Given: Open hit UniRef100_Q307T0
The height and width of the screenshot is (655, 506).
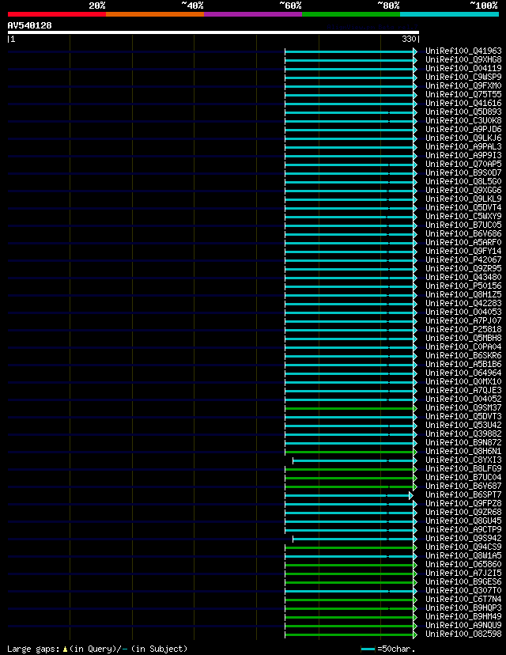Looking at the screenshot, I should coord(463,591).
